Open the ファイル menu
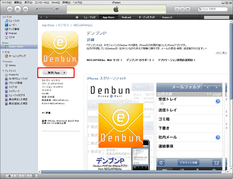233x179 pixels. tap(7, 2)
